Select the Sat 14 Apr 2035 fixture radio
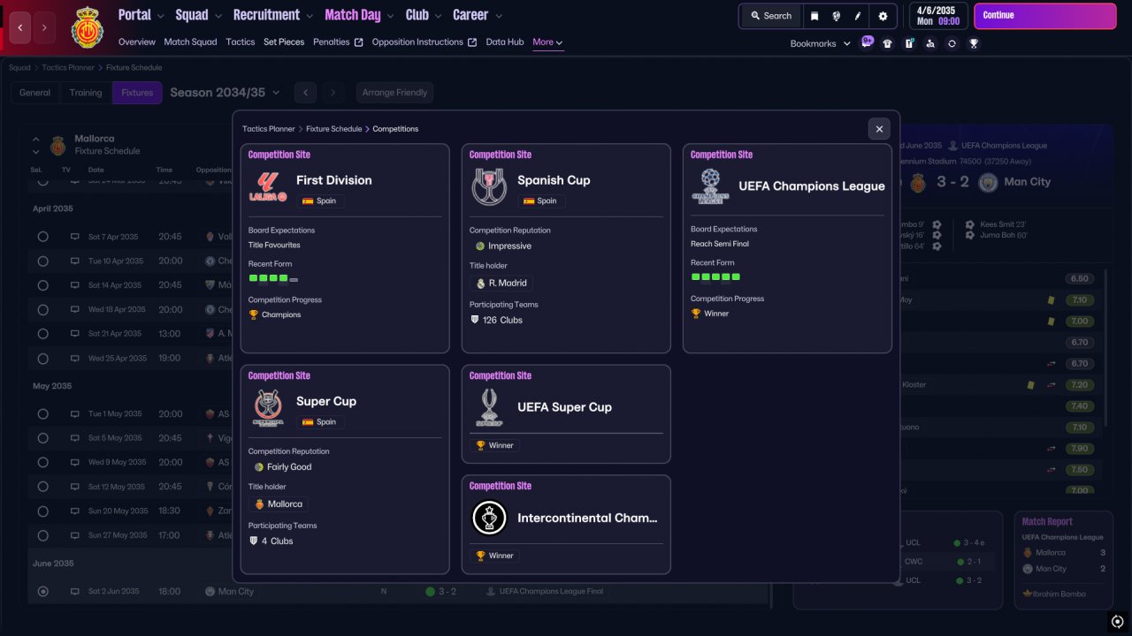The width and height of the screenshot is (1132, 636). pos(42,285)
